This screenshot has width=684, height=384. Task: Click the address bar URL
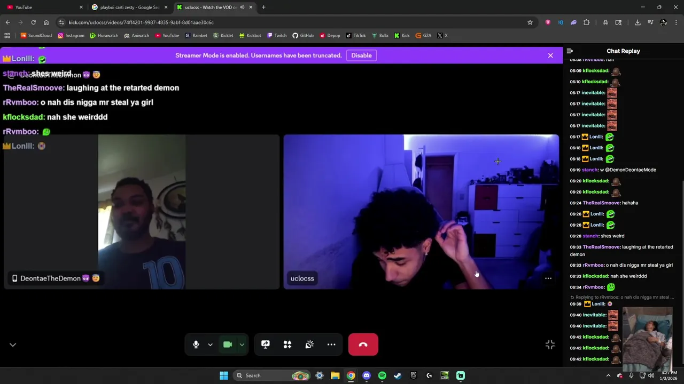(x=141, y=22)
